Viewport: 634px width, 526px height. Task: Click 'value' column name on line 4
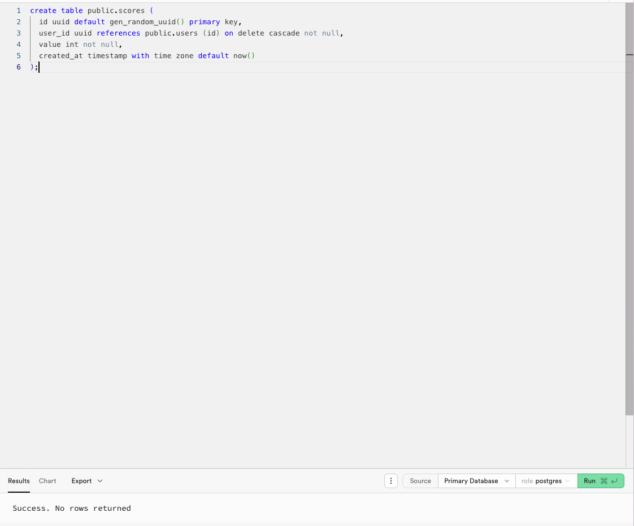click(x=50, y=45)
